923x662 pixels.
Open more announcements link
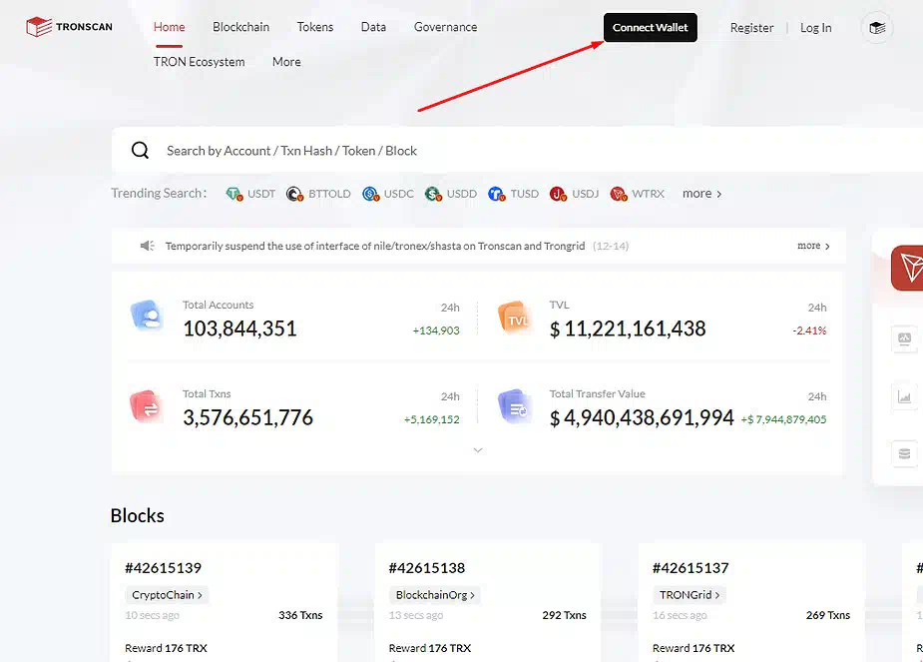click(x=813, y=246)
